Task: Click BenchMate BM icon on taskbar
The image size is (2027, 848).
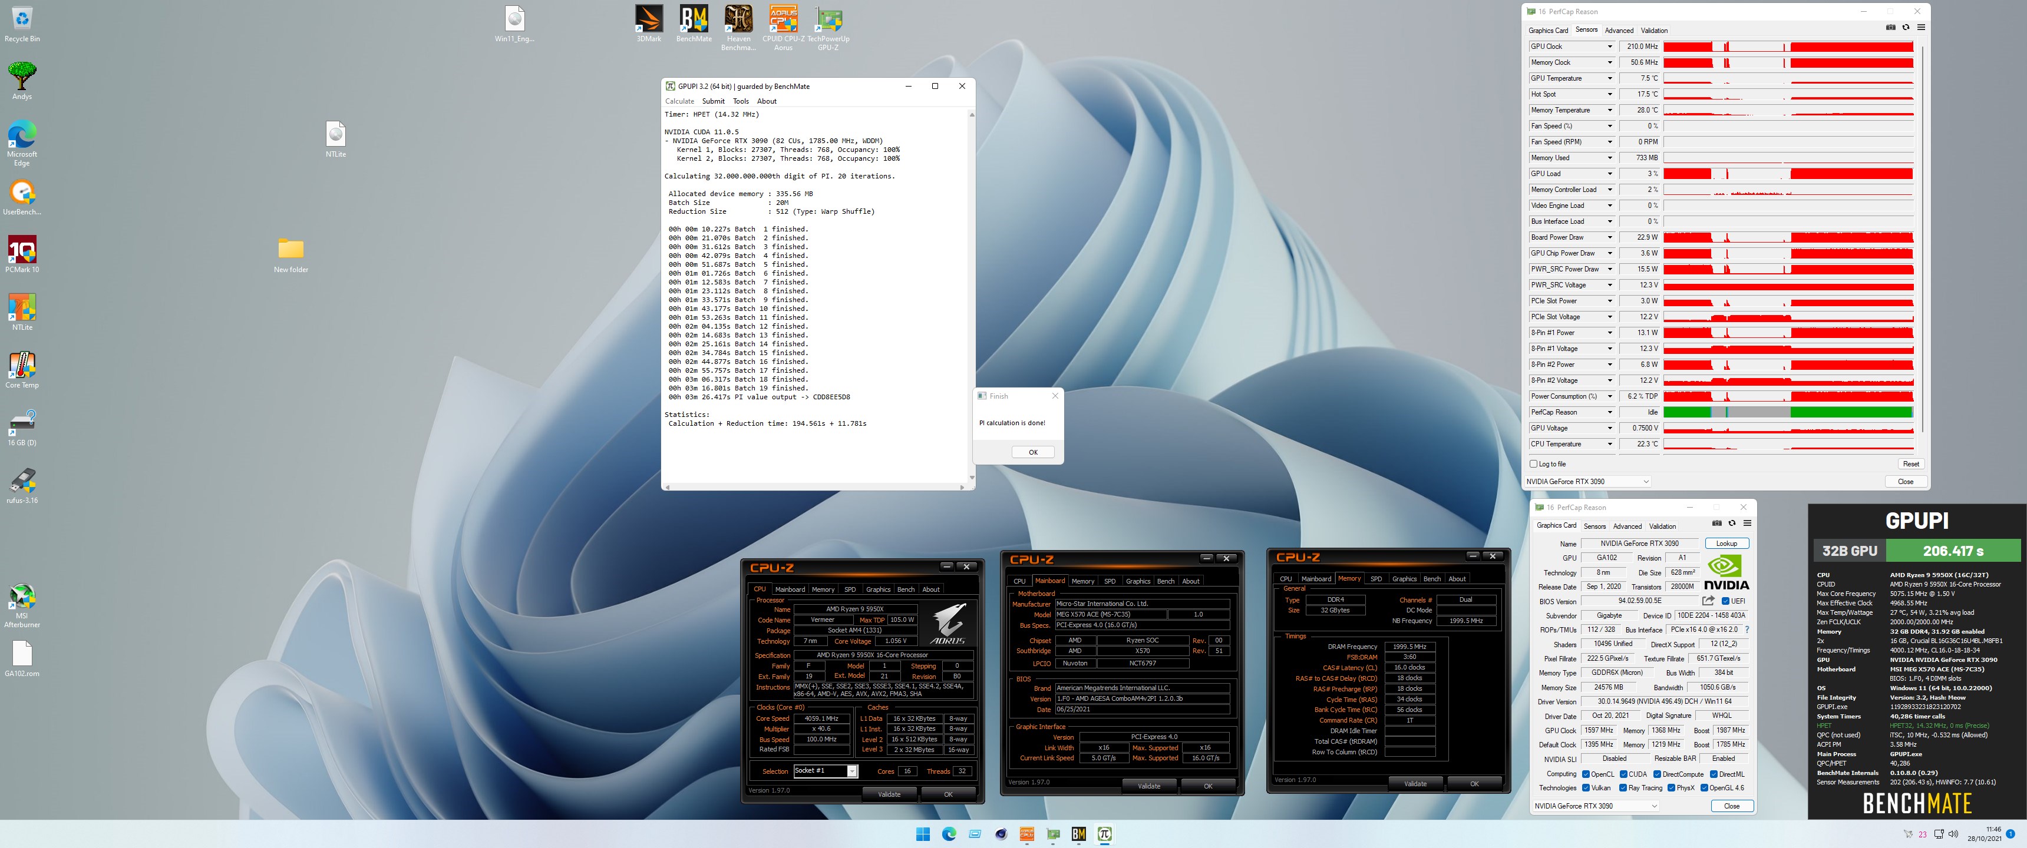Action: (1079, 834)
